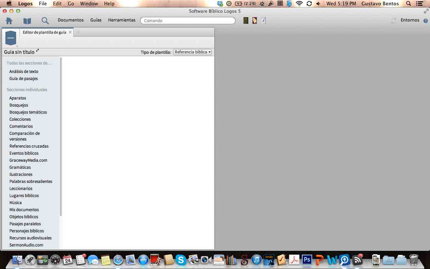This screenshot has width=430, height=269.
Task: Add the Música section
Action: [15, 203]
